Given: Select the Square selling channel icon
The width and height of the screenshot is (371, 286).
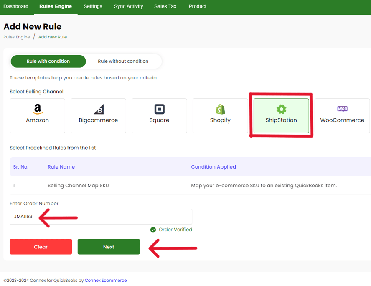Looking at the screenshot, I should [159, 115].
